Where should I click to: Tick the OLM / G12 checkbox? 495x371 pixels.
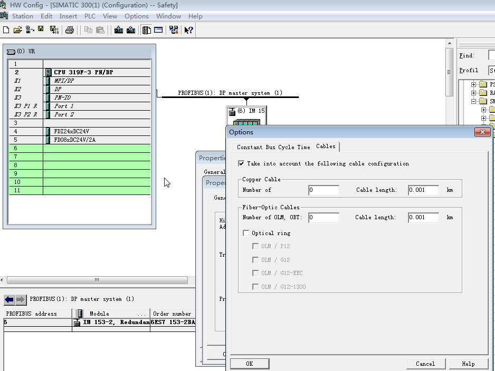[x=255, y=260]
